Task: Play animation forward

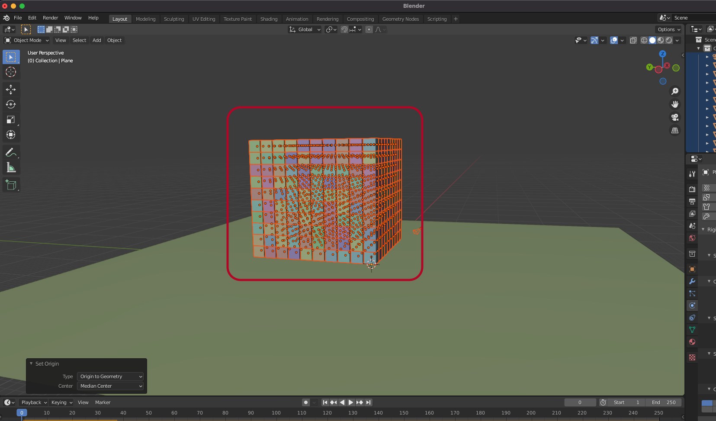Action: click(351, 402)
